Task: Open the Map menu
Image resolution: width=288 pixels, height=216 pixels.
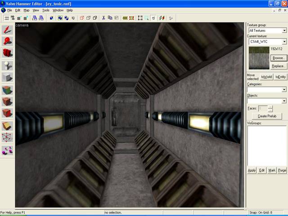Action: (x=26, y=10)
